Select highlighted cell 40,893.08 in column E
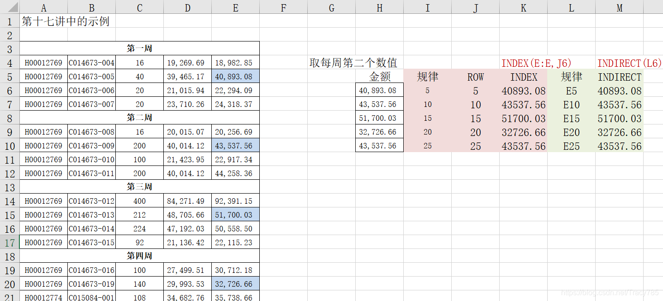 235,77
